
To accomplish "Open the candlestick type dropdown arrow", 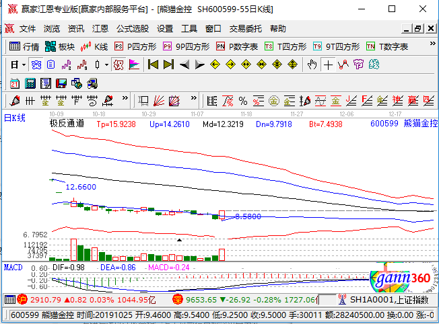I will coord(106,65).
